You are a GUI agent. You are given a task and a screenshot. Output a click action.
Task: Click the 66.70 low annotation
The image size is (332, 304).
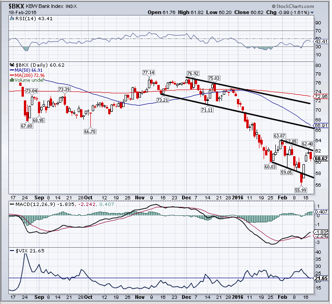(90, 131)
